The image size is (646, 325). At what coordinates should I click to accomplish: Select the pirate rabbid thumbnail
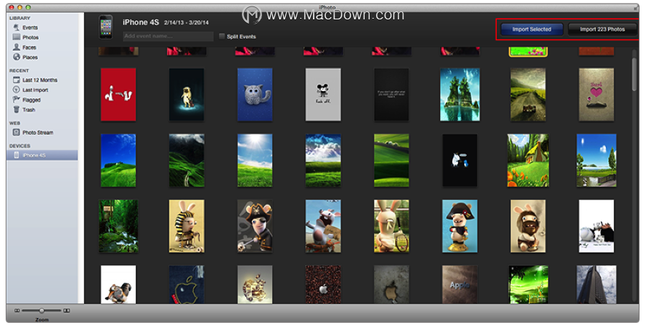255,226
